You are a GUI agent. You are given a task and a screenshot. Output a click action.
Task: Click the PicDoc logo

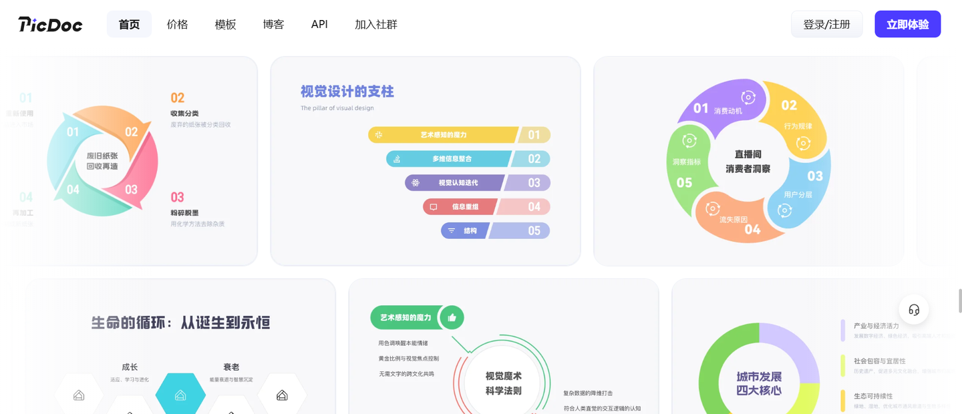50,25
